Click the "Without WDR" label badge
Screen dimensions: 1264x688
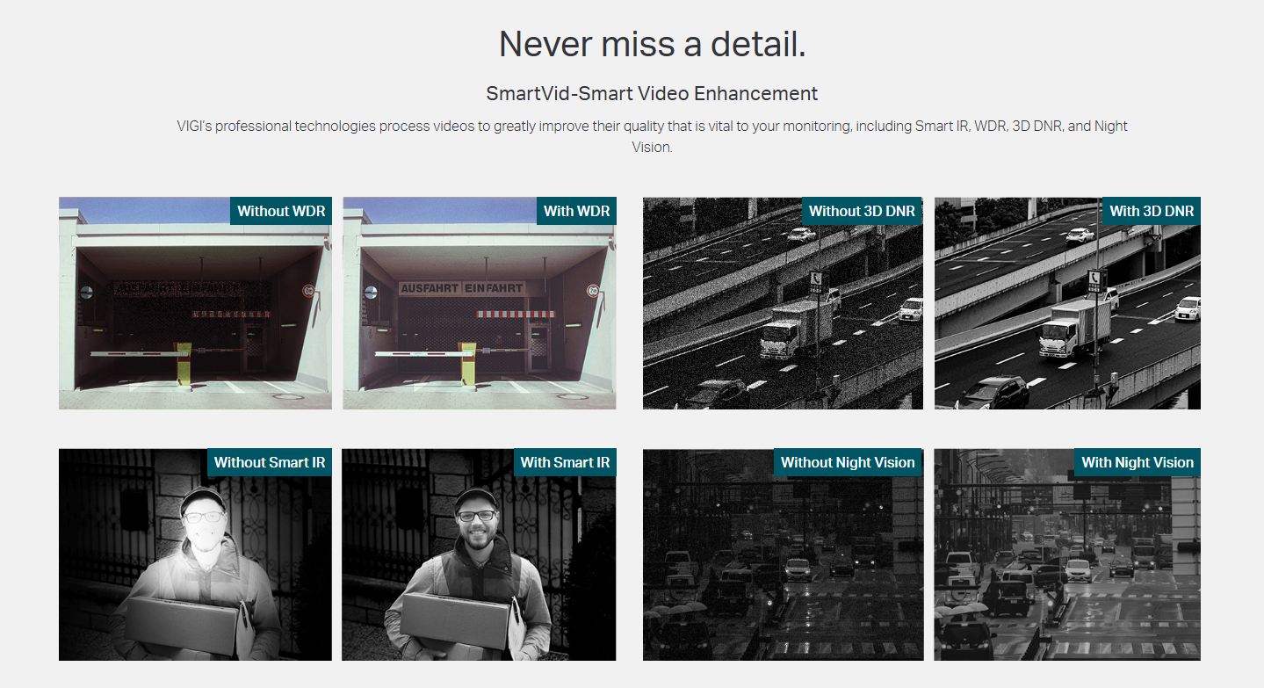[x=281, y=211]
